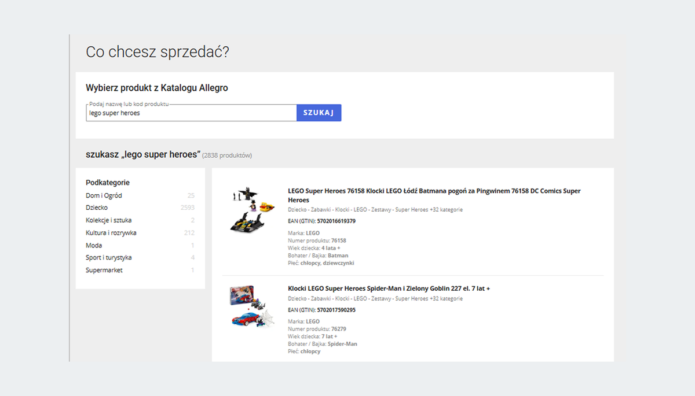Open the Moda subcategory
Screen dimensions: 695x396
click(x=94, y=246)
